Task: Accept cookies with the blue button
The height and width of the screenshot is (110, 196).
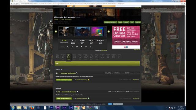Action: pos(110,104)
